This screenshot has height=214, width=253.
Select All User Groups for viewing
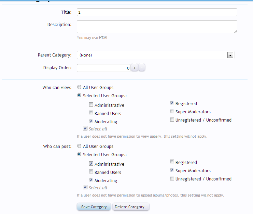(x=79, y=87)
